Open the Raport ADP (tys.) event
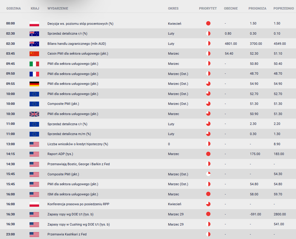 click(x=60, y=154)
